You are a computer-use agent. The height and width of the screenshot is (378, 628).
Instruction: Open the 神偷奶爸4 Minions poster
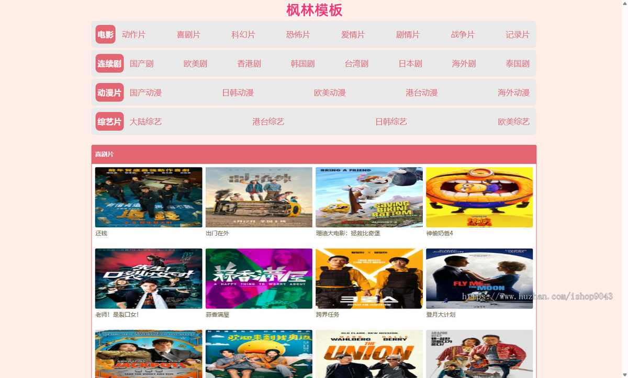tap(479, 197)
